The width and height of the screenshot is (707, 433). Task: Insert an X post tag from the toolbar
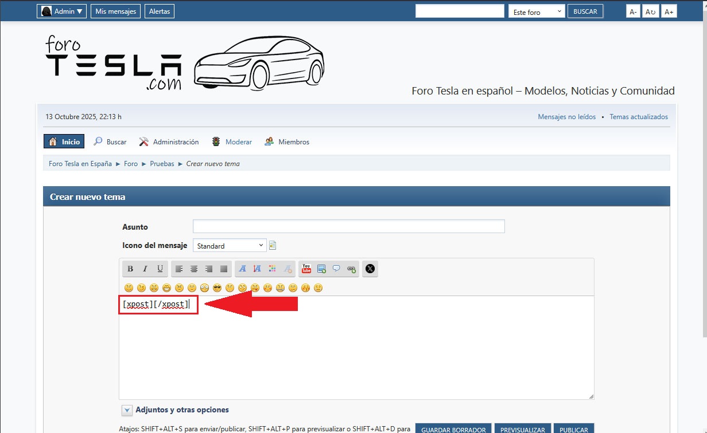[x=370, y=269]
